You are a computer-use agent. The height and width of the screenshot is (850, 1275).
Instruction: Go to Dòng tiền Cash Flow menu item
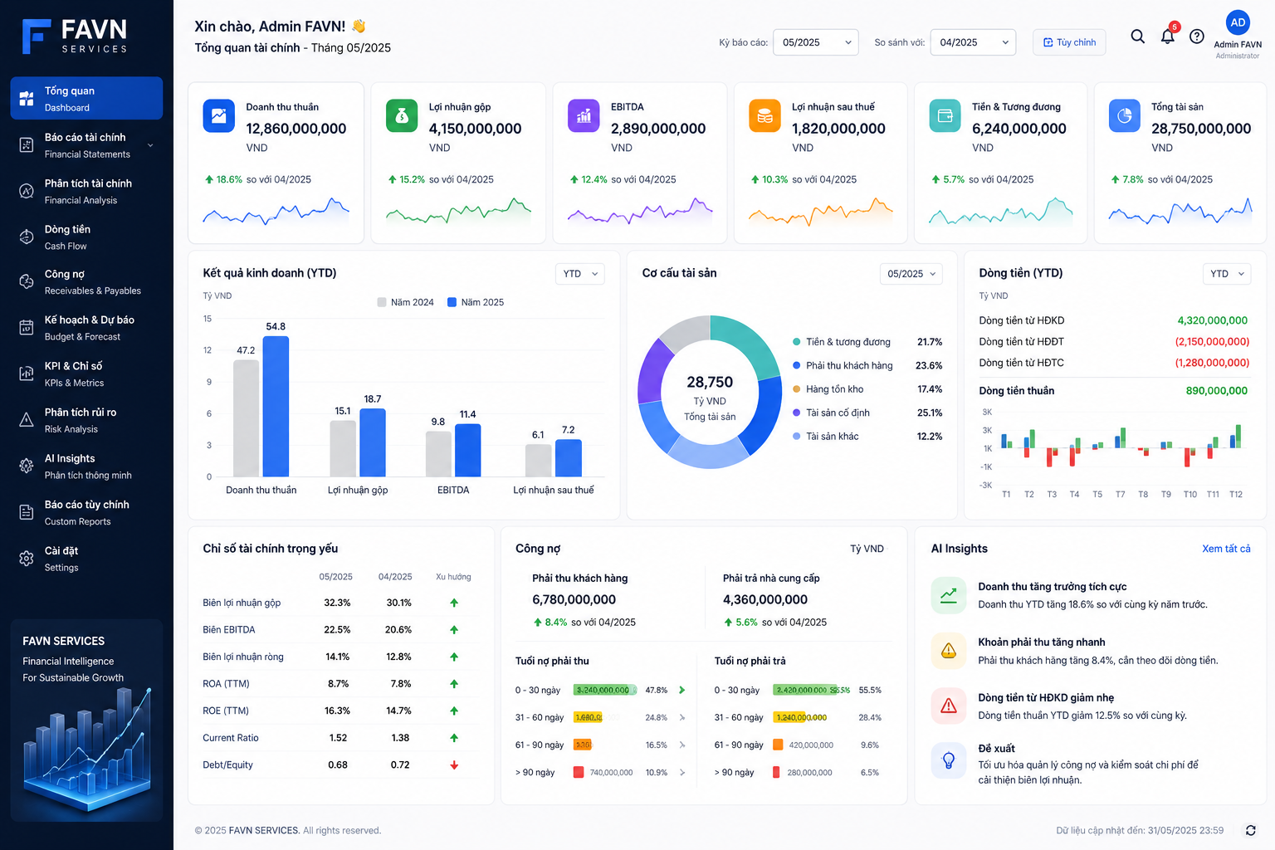pyautogui.click(x=86, y=237)
